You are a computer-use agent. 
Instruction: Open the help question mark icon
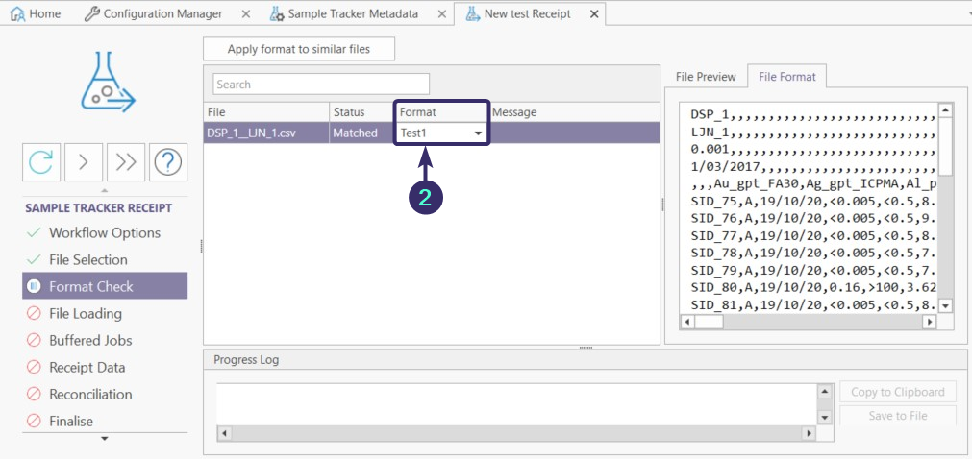[168, 162]
